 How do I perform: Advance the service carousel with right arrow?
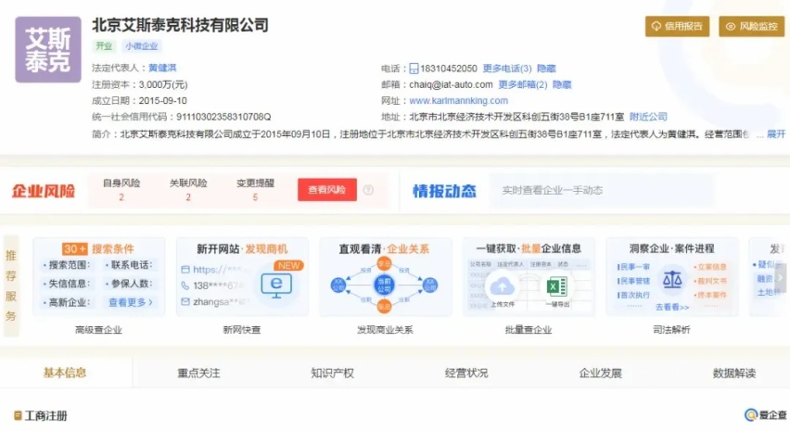781,277
